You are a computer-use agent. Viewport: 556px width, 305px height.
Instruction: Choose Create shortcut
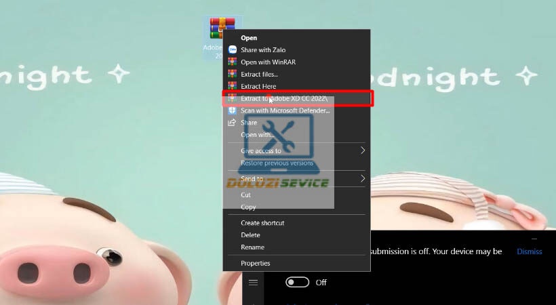click(296, 223)
